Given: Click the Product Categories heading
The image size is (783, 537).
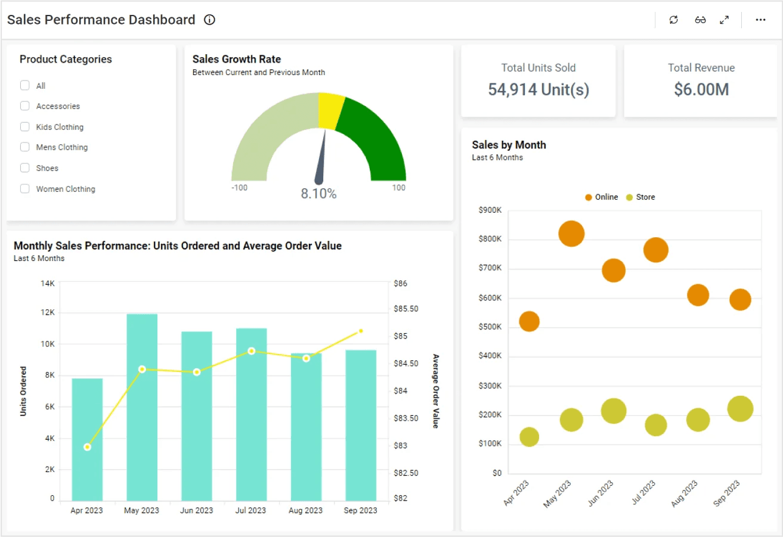Looking at the screenshot, I should click(x=66, y=59).
